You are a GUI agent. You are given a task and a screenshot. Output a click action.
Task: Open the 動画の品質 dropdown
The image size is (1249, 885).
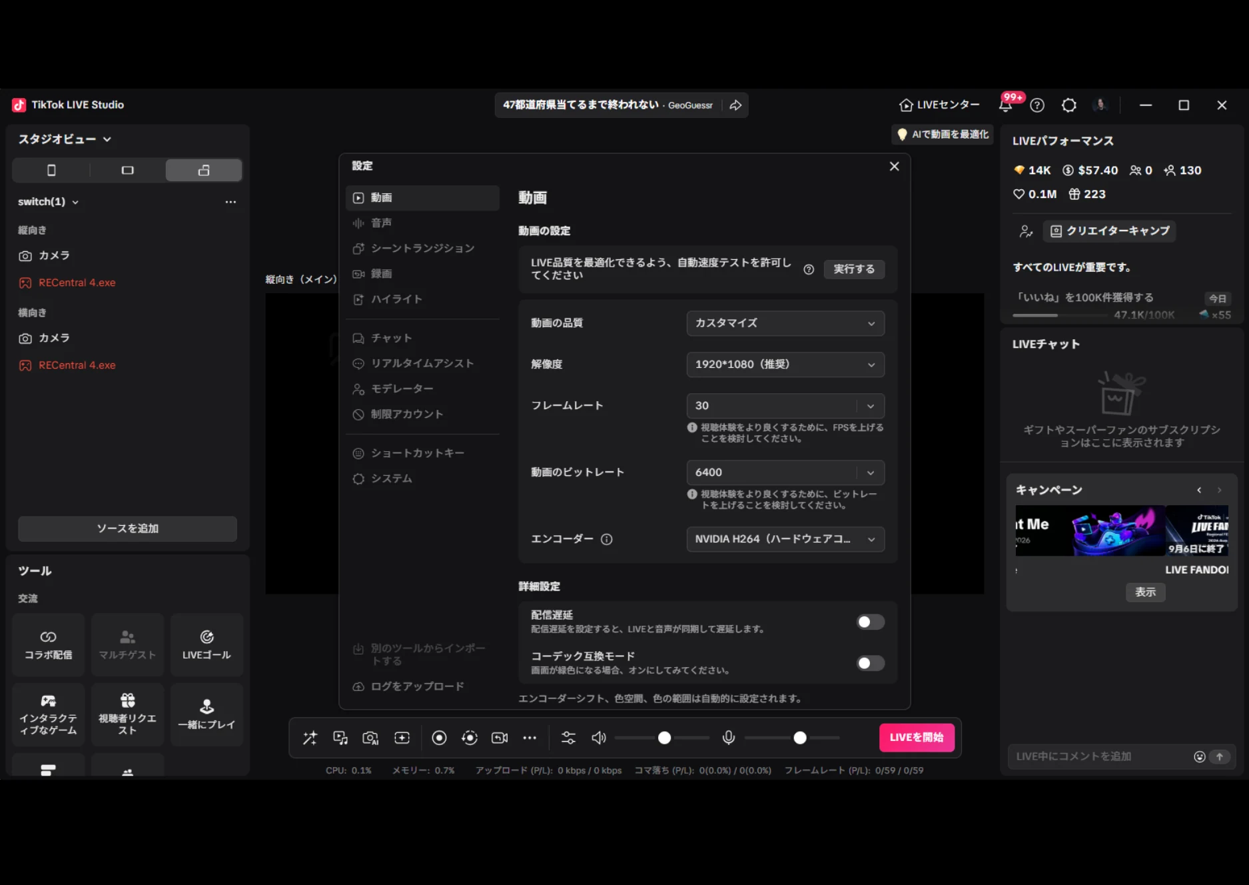(x=785, y=323)
